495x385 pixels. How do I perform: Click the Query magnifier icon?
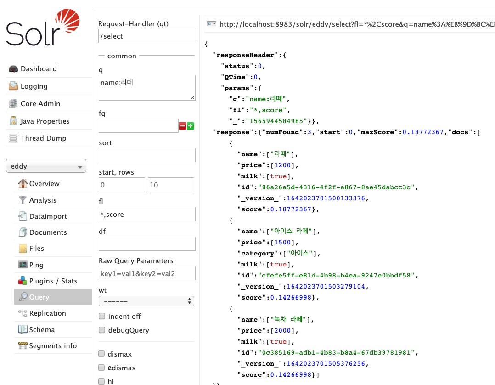pos(23,297)
